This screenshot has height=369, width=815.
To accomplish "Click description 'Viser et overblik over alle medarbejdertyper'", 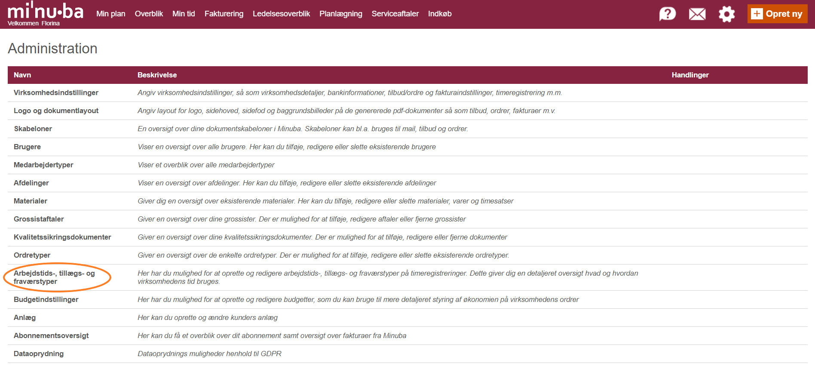I will point(206,165).
